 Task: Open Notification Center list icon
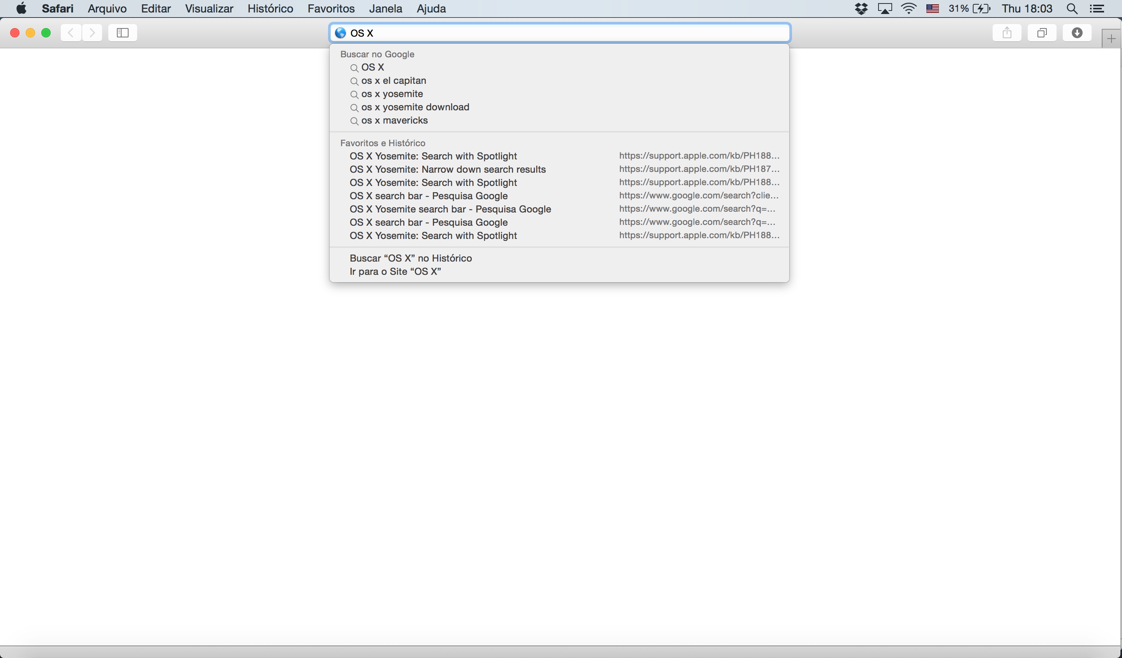click(1097, 9)
